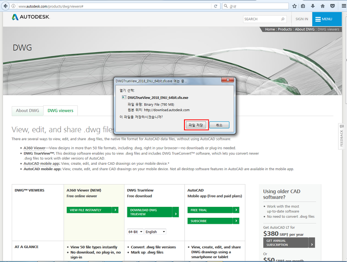This screenshot has width=347, height=262.
Task: Click the browser URL address field
Action: click(114, 6)
